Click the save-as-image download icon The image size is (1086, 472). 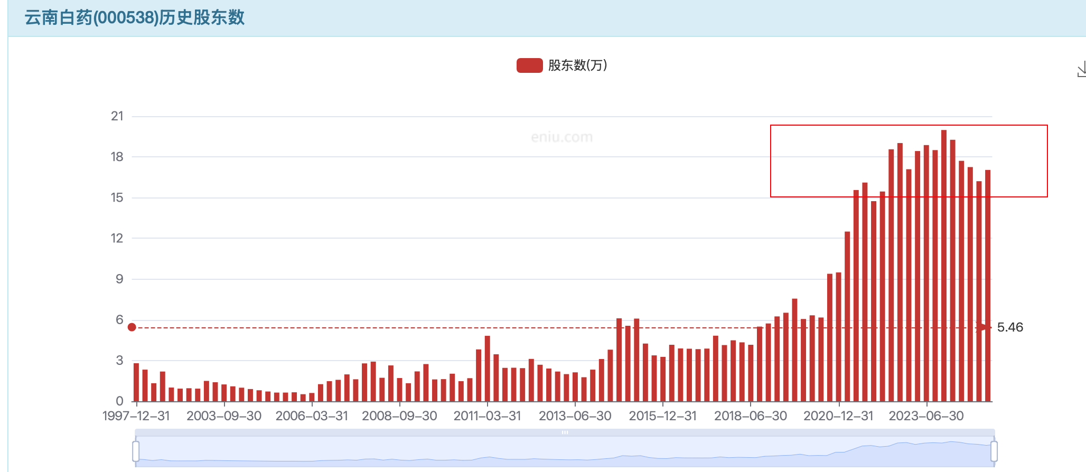click(1081, 69)
